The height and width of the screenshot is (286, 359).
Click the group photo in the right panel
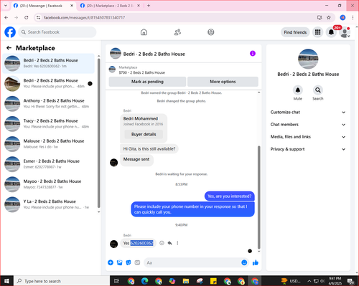point(308,59)
